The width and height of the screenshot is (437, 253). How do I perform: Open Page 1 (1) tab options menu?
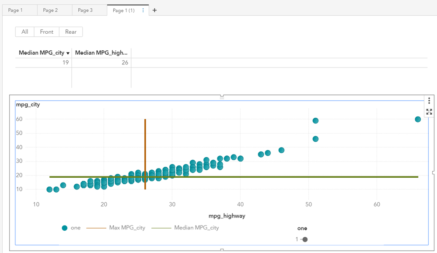point(143,11)
